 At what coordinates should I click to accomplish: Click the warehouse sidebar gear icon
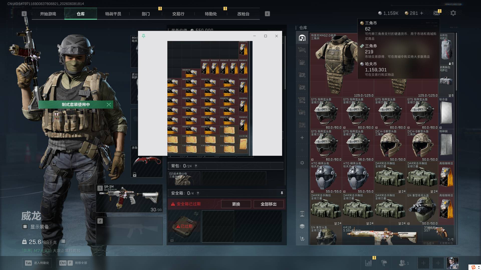(x=302, y=163)
